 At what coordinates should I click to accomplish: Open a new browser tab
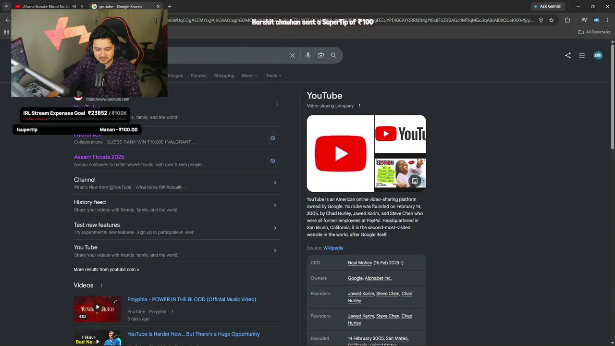(170, 7)
